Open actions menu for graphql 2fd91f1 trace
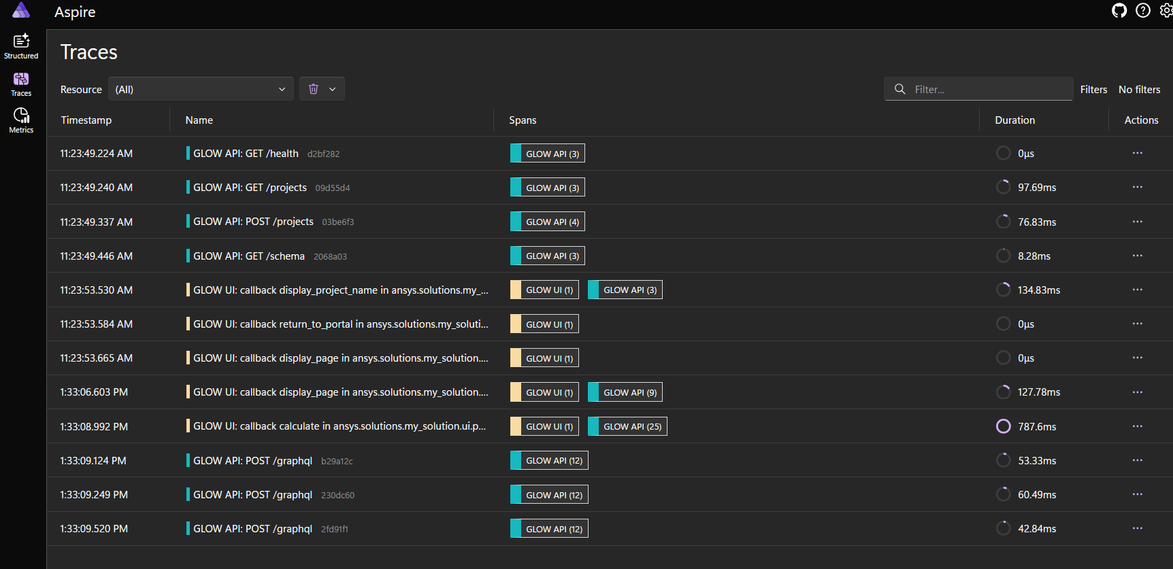The width and height of the screenshot is (1173, 569). pyautogui.click(x=1138, y=528)
